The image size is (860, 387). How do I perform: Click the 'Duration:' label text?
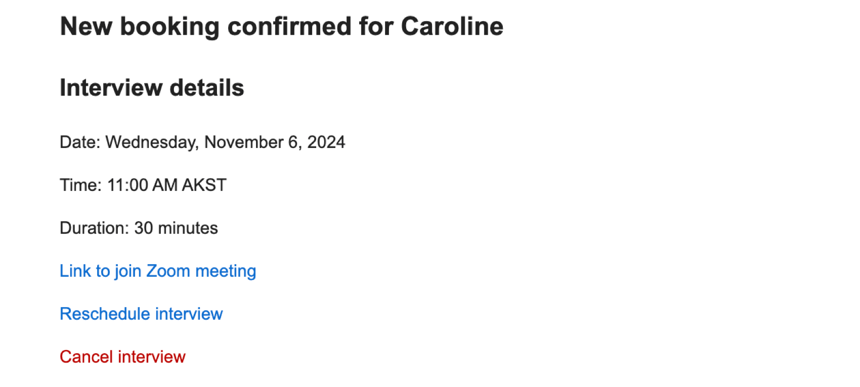pos(95,228)
